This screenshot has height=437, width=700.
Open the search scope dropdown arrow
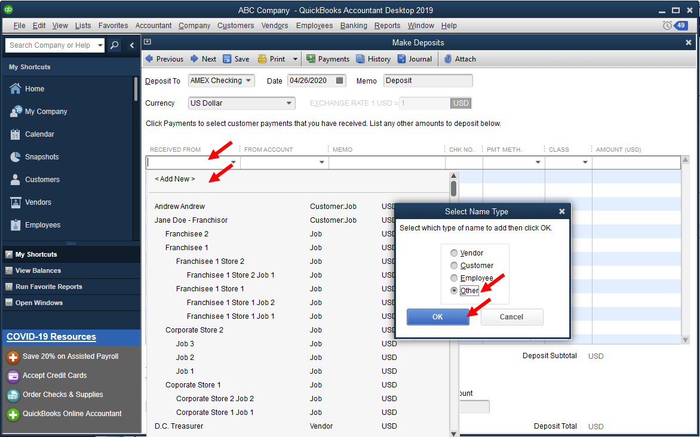click(100, 45)
